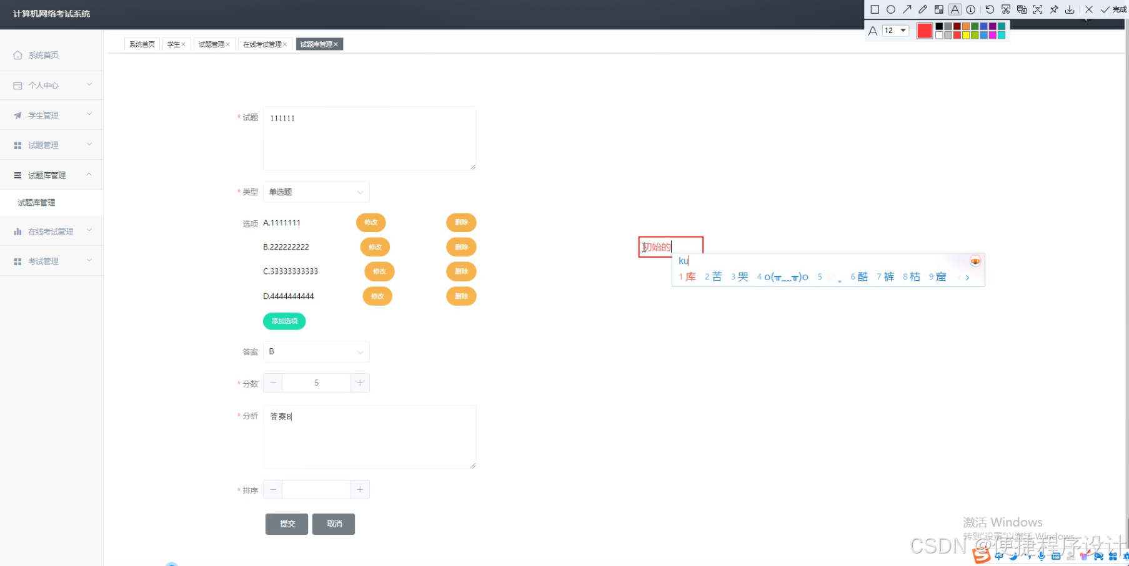
Task: Click the text recognition OCR icon
Action: pos(1038,9)
